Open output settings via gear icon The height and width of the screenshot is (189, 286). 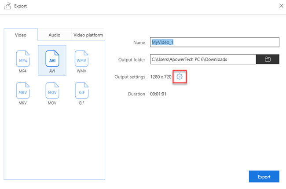pos(180,77)
